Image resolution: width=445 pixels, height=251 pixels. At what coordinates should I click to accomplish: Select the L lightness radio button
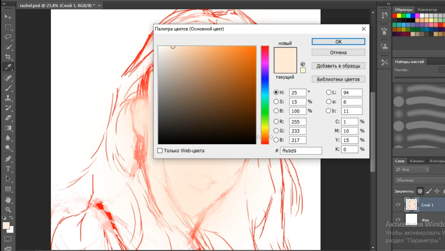click(329, 92)
